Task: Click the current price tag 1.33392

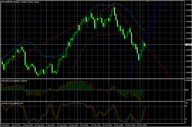Action: [188, 44]
